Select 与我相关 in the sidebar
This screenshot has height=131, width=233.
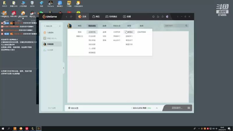(x=52, y=33)
